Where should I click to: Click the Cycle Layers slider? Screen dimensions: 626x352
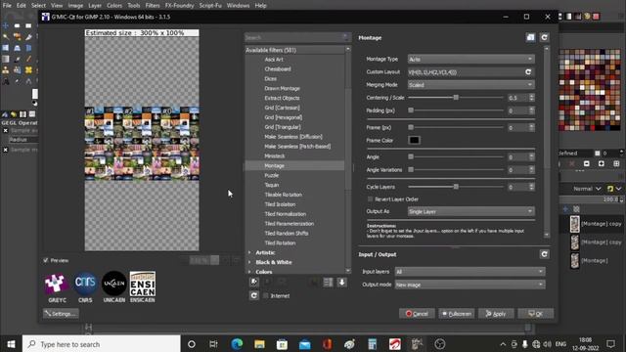click(x=456, y=187)
